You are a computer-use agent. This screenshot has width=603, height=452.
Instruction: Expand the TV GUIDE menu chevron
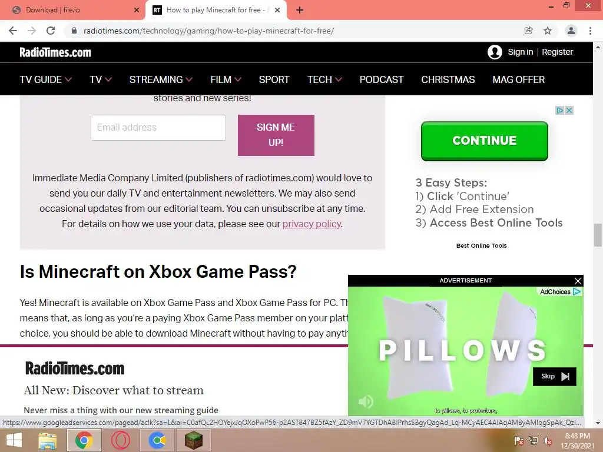(x=68, y=79)
